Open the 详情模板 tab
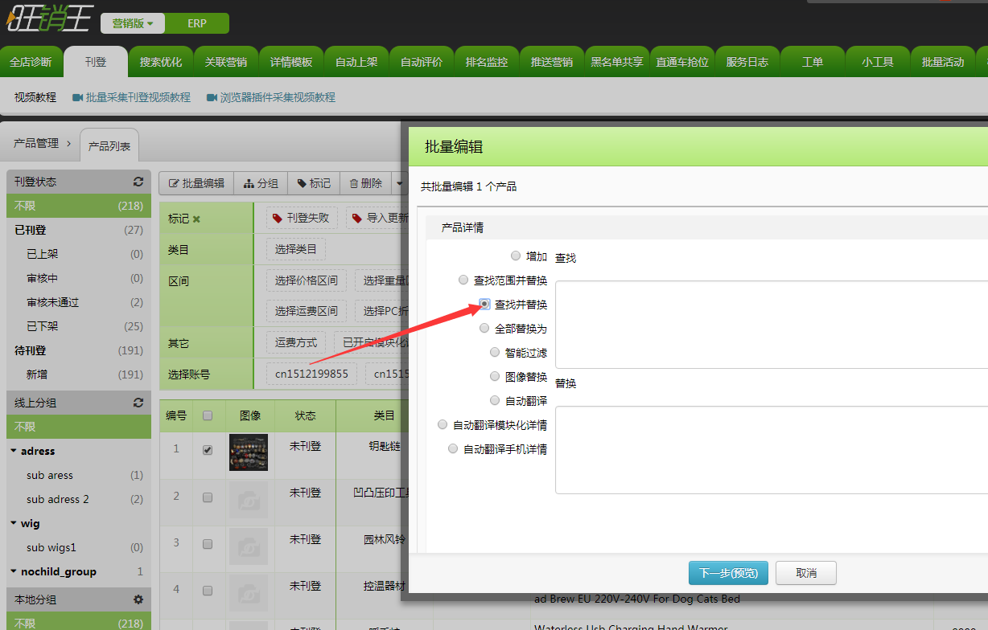Screen dimensions: 988x630 (x=291, y=62)
